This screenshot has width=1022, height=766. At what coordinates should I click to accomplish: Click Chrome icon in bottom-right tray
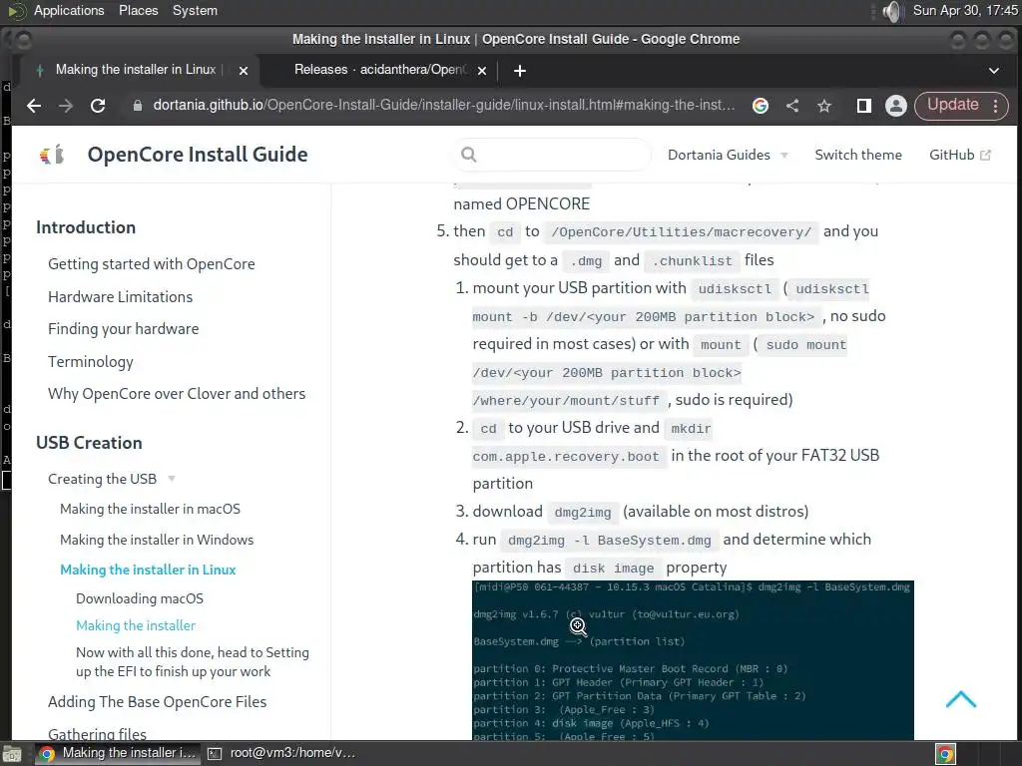tap(946, 754)
